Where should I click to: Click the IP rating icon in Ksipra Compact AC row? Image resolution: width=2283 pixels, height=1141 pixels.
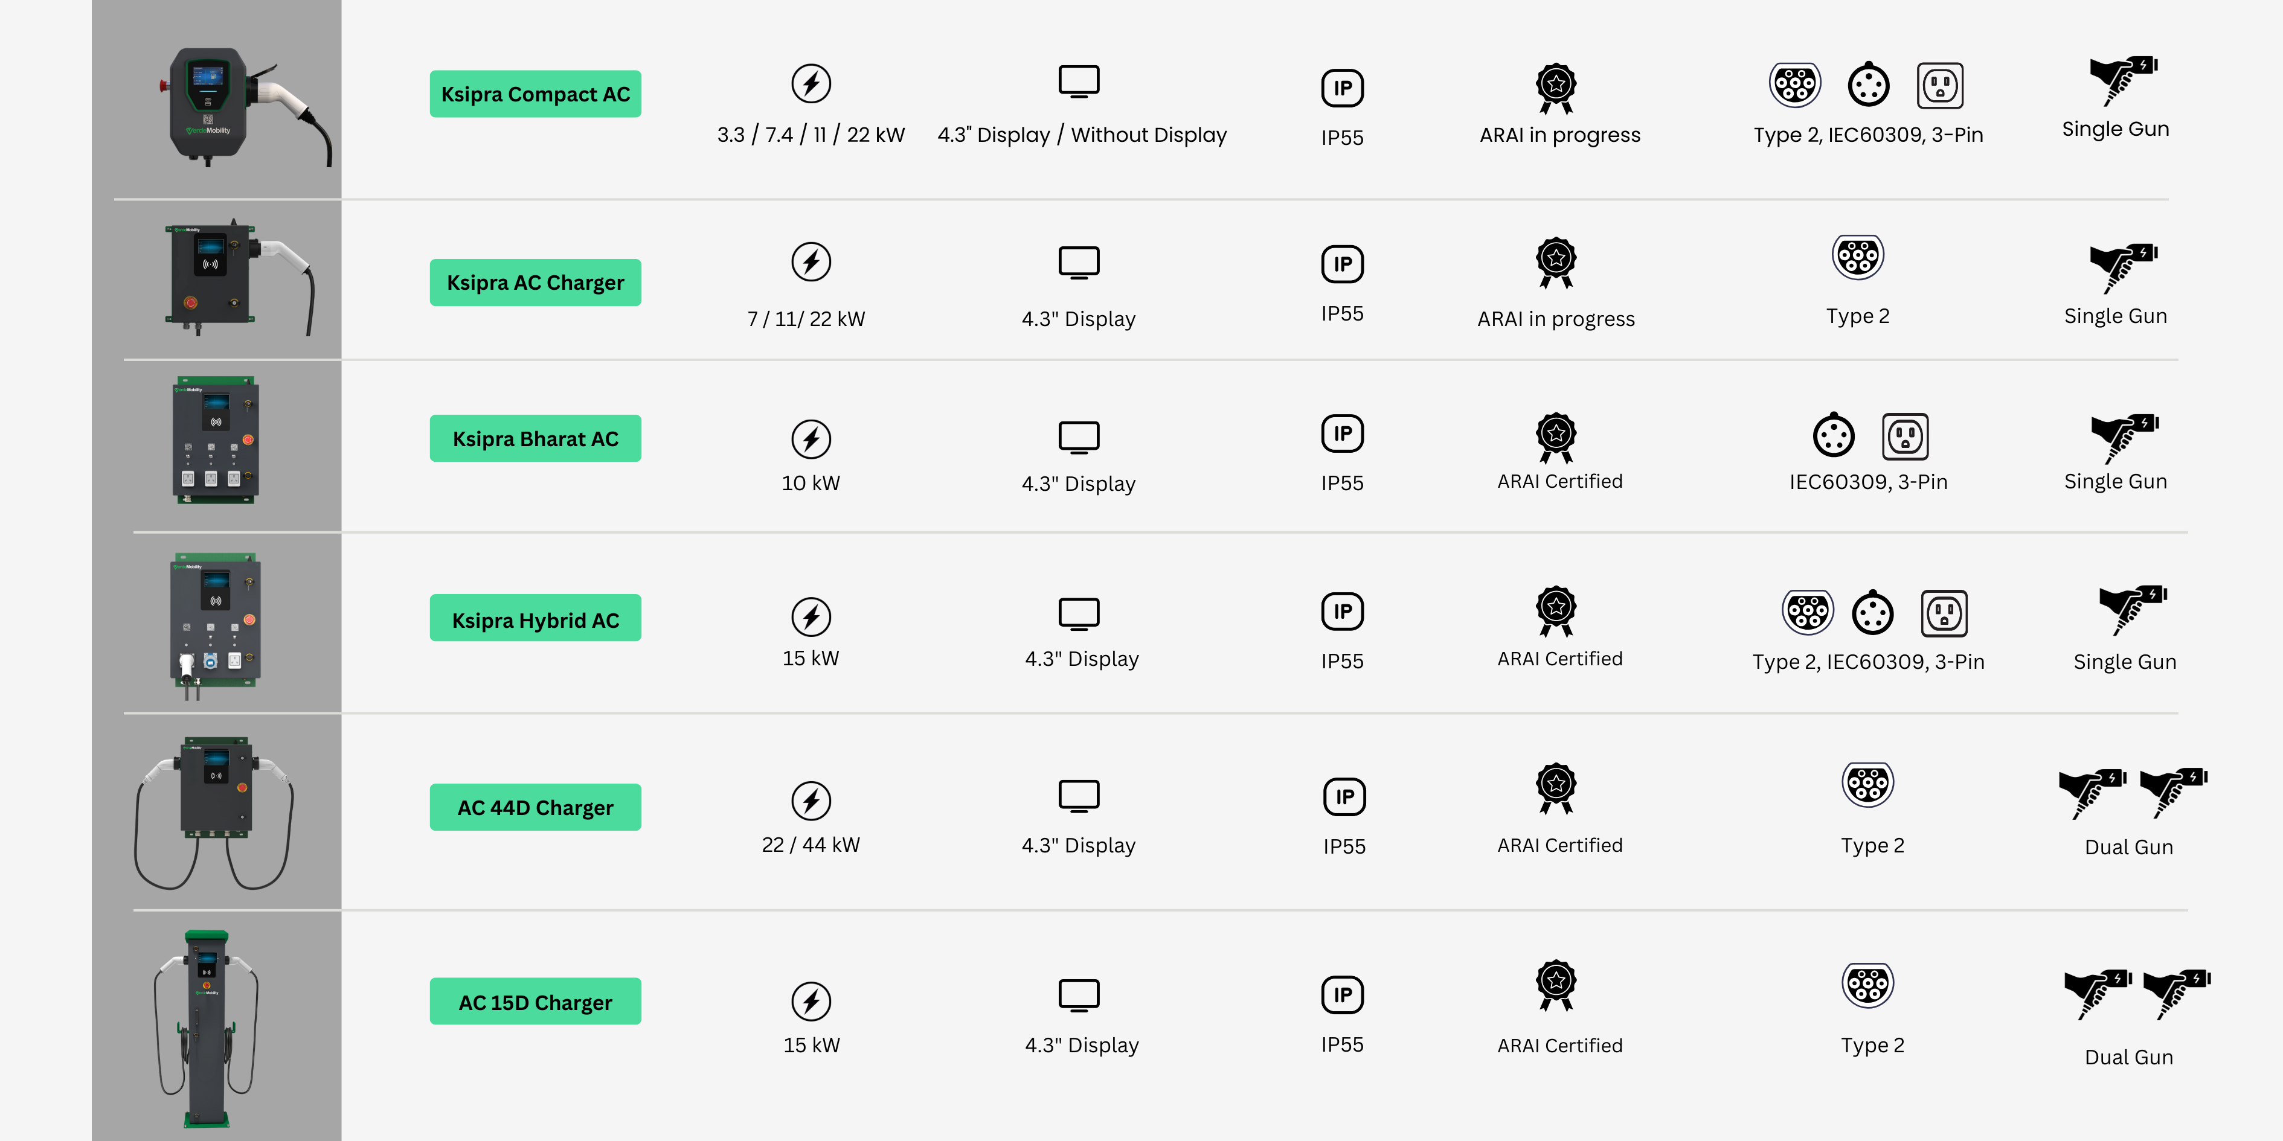pos(1343,88)
